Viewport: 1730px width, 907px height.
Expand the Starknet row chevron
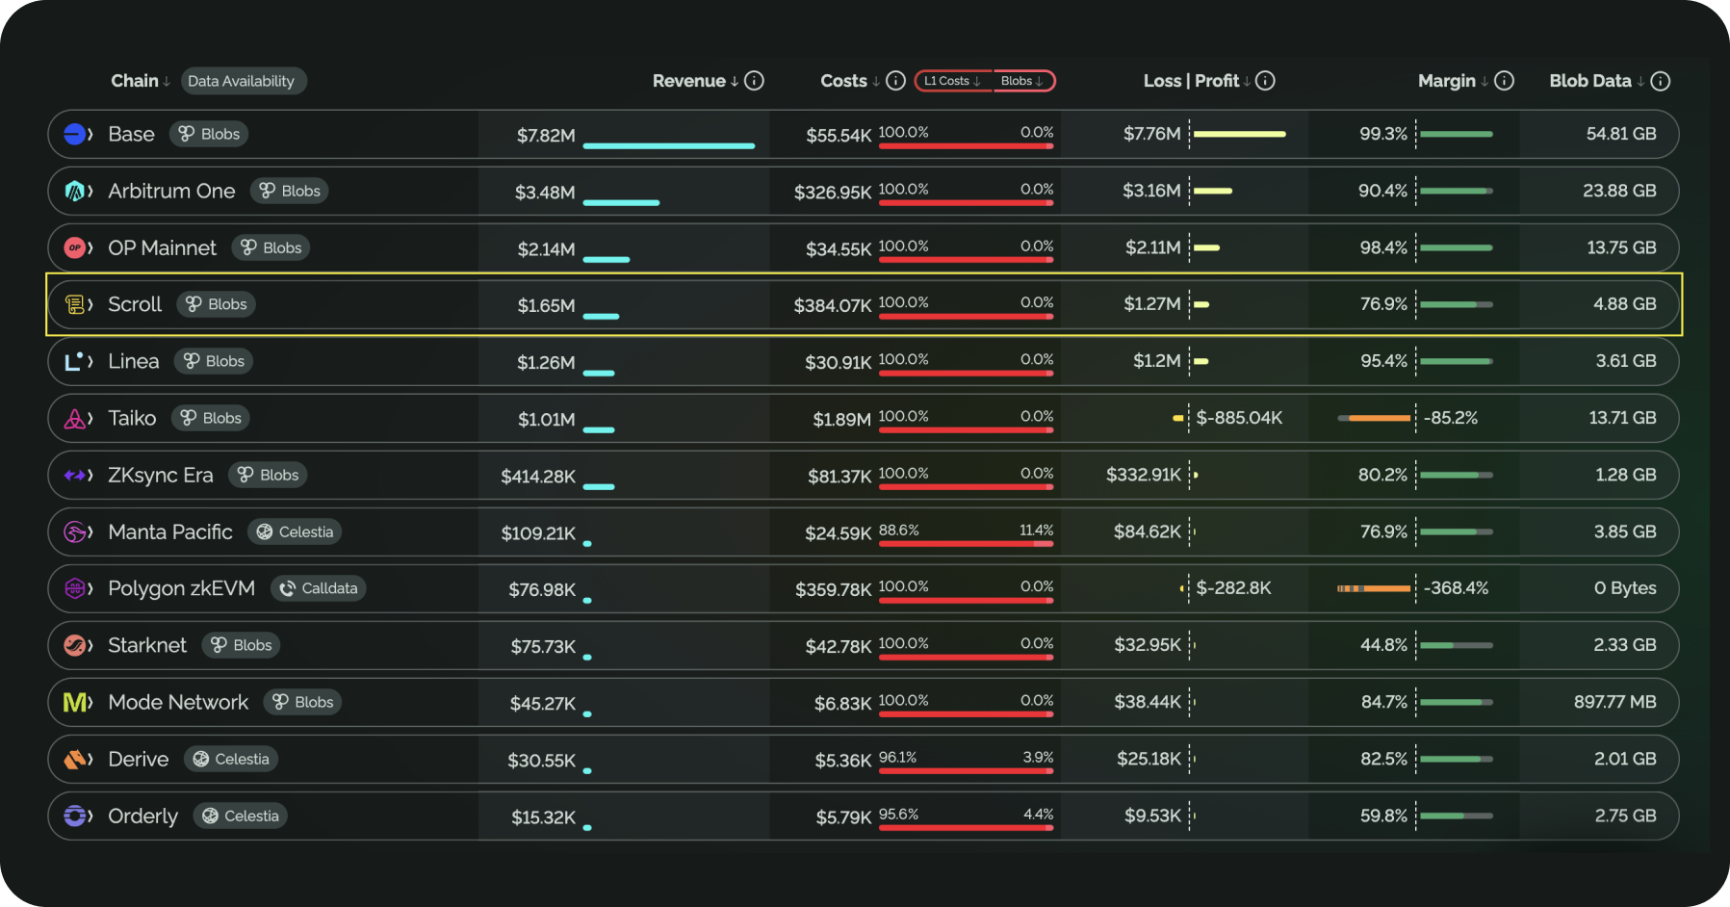tap(90, 646)
